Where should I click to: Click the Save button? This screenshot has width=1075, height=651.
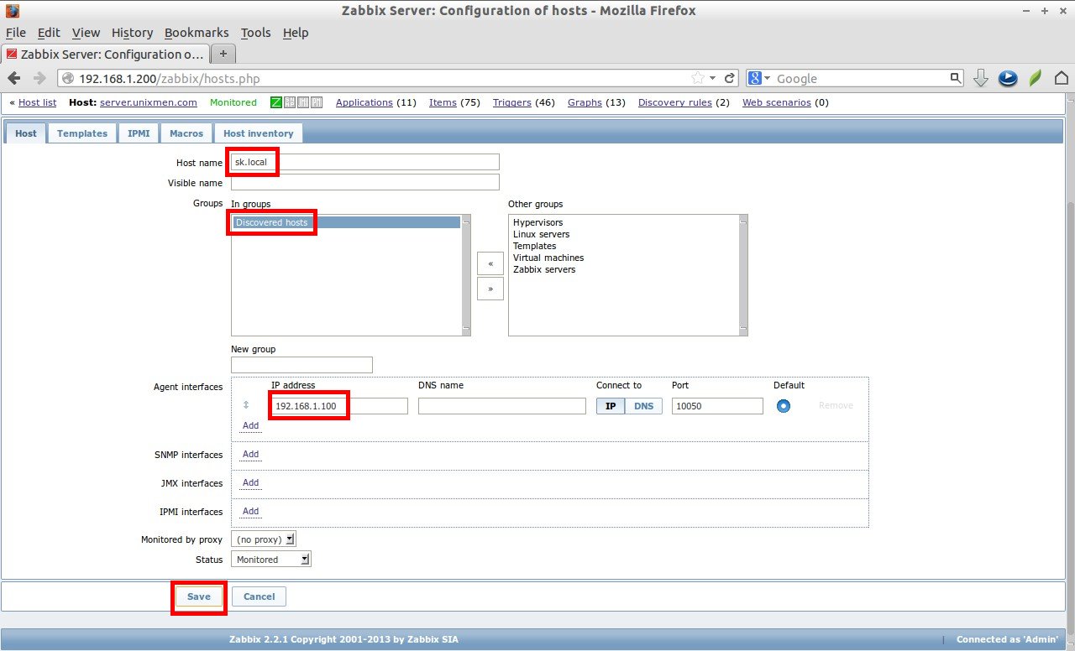(199, 596)
